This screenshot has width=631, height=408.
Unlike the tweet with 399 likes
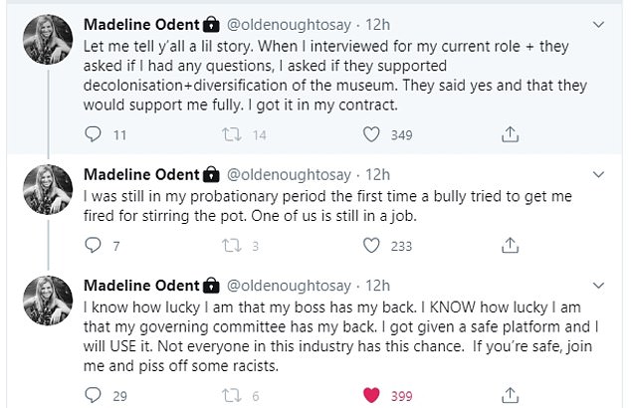tap(370, 395)
